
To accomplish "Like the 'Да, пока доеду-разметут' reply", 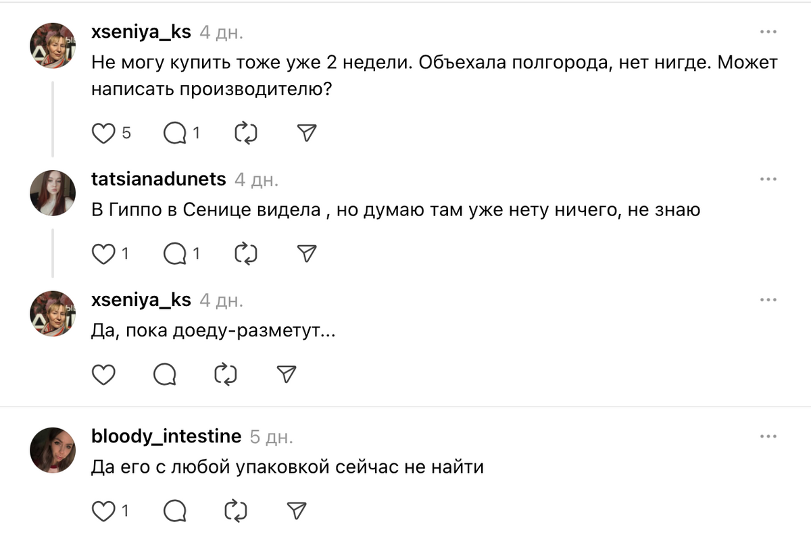I will pyautogui.click(x=103, y=374).
